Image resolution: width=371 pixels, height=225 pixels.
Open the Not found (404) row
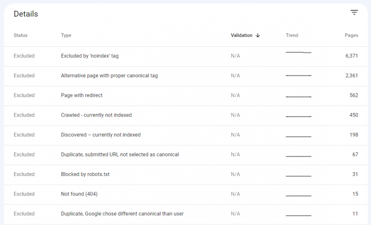click(186, 194)
